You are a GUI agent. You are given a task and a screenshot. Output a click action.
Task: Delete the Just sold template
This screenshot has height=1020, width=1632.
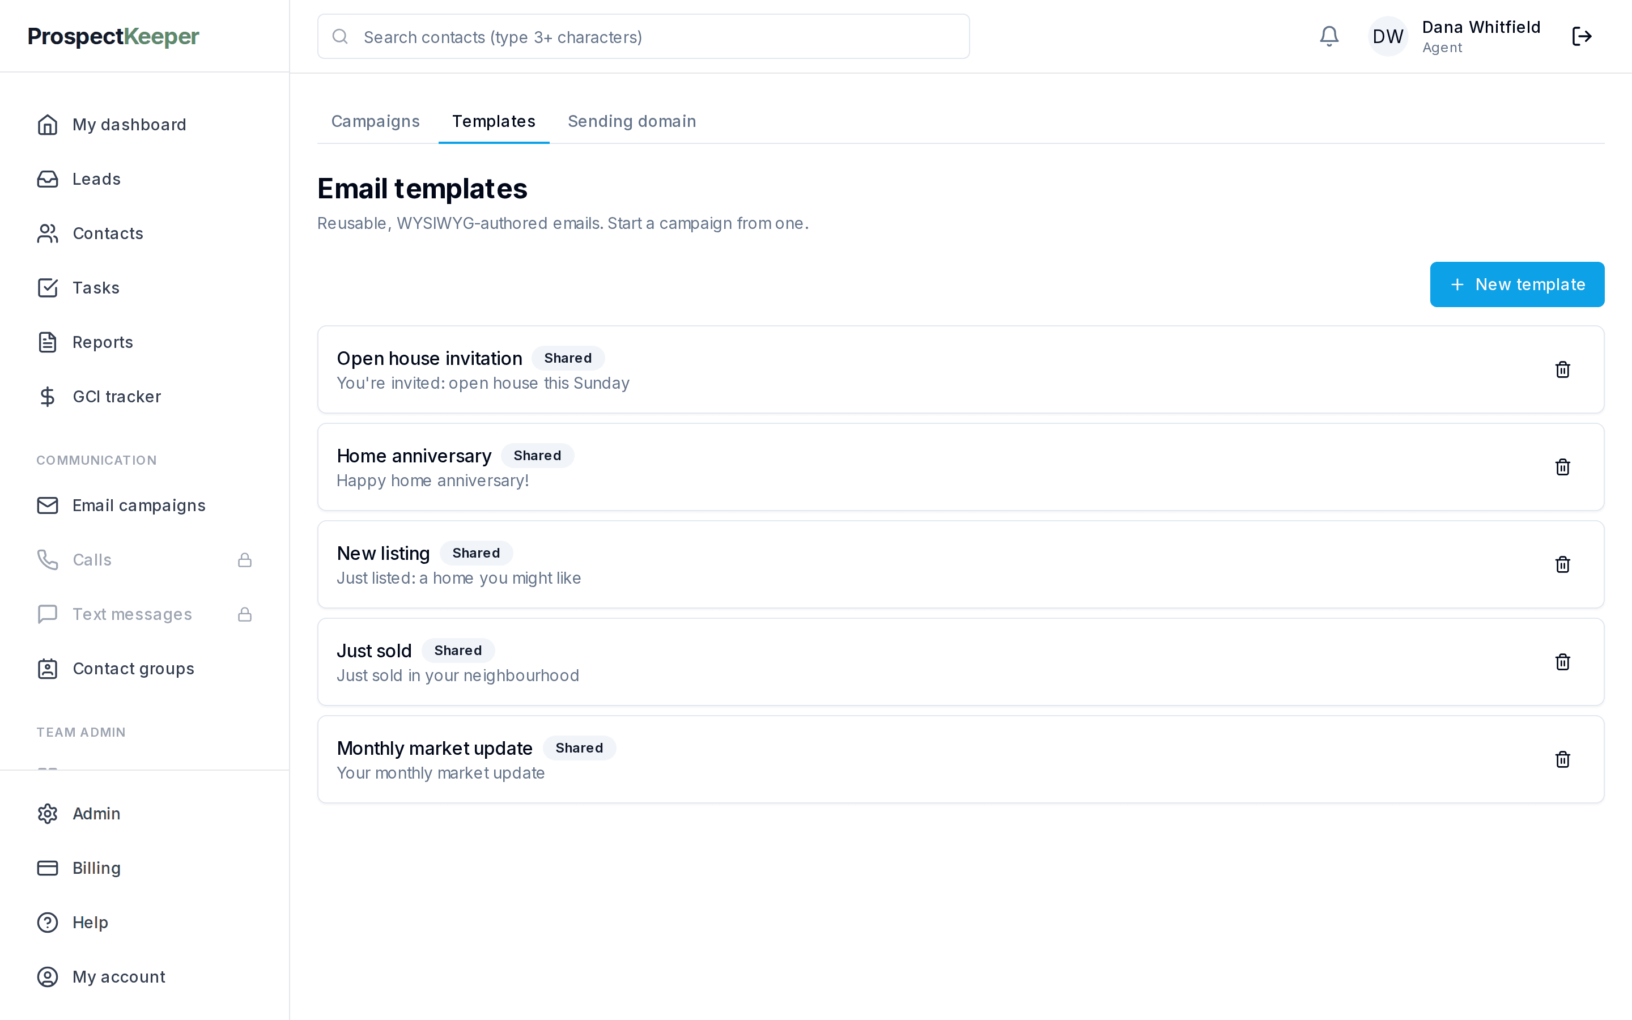[1562, 662]
